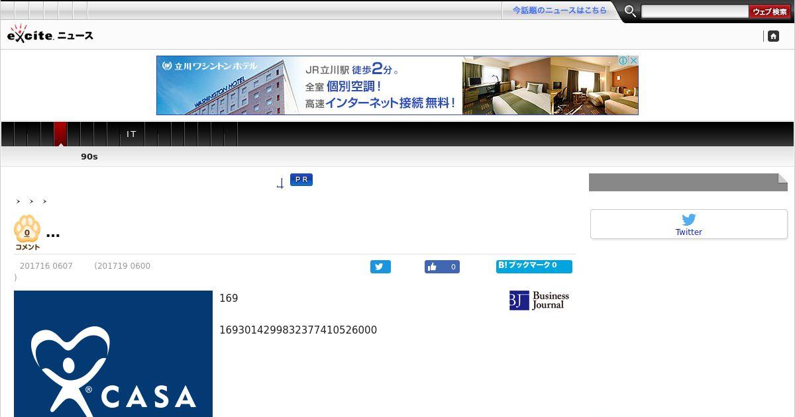Image resolution: width=795 pixels, height=417 pixels.
Task: Open the ad info icon
Action: (623, 60)
